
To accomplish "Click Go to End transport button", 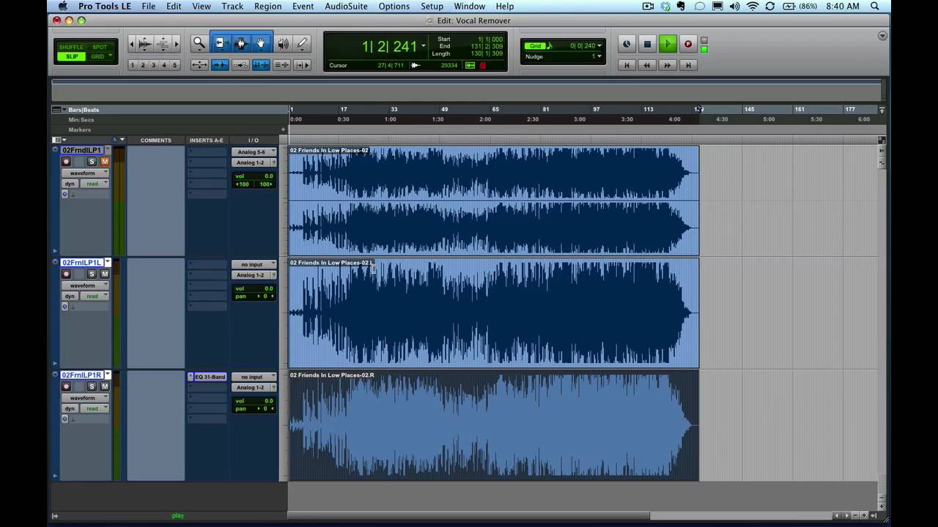I will pyautogui.click(x=688, y=65).
